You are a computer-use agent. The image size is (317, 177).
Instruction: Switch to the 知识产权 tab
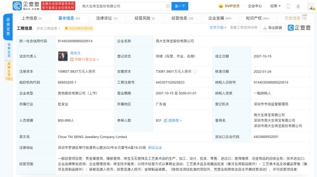(257, 18)
